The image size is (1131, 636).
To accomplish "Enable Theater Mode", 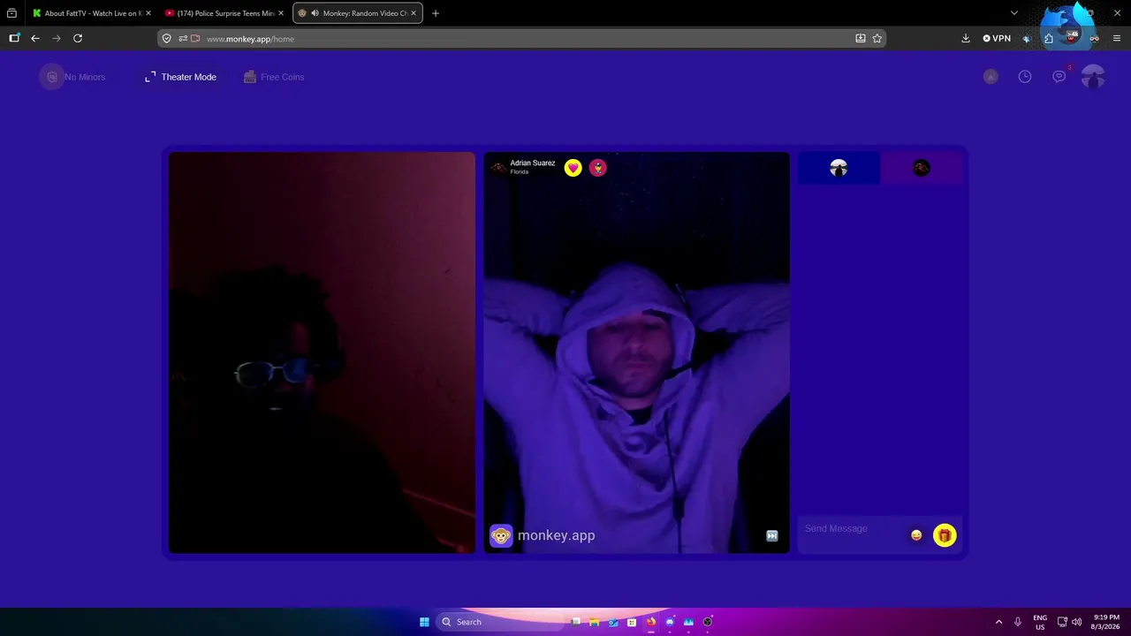I will [180, 77].
